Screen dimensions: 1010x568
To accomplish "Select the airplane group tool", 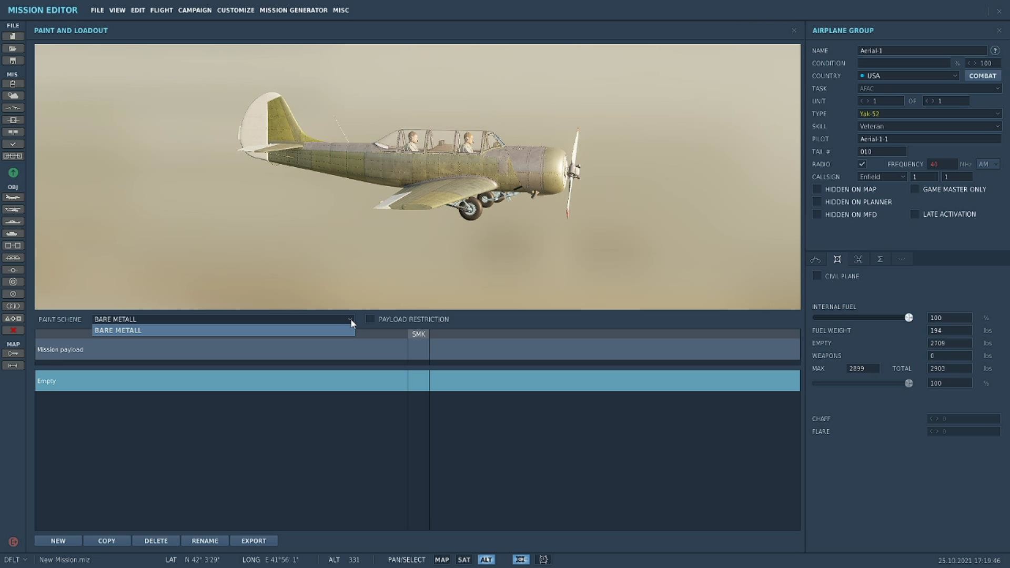I will pyautogui.click(x=13, y=197).
